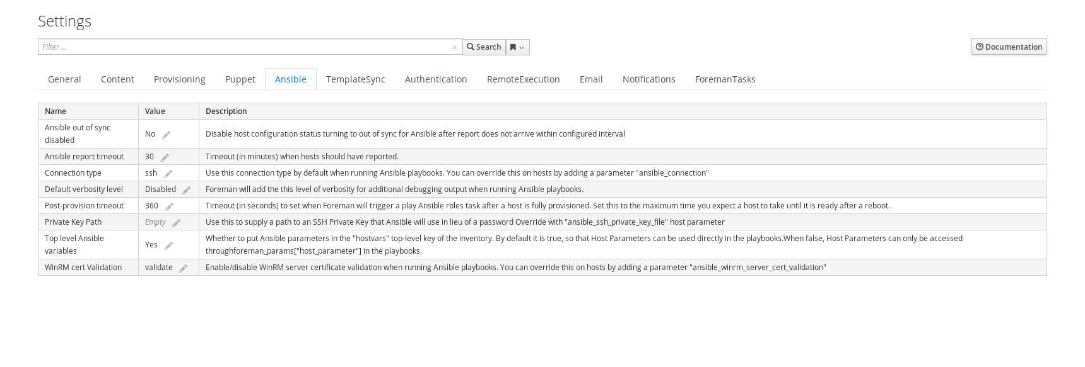Image resolution: width=1085 pixels, height=367 pixels.
Task: Click the Settings page heading
Action: pyautogui.click(x=64, y=21)
